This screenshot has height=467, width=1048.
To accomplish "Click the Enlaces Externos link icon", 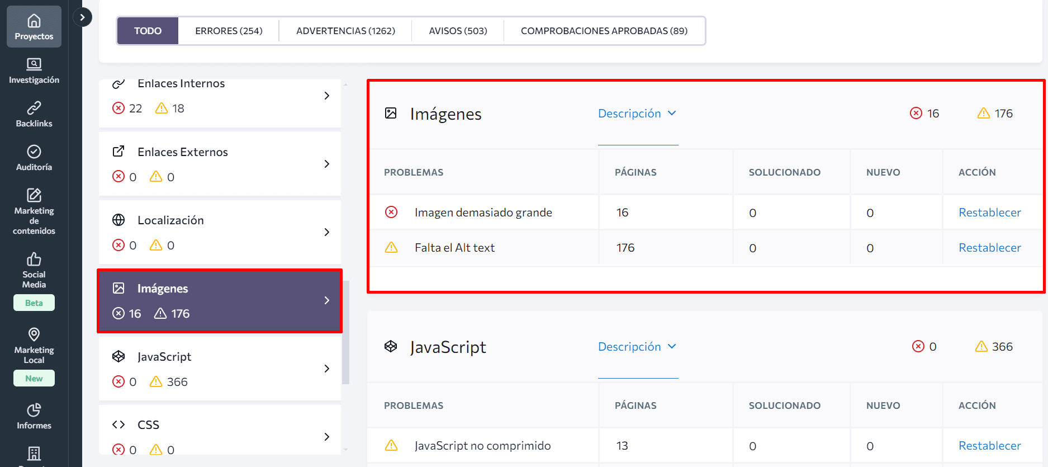I will click(118, 152).
